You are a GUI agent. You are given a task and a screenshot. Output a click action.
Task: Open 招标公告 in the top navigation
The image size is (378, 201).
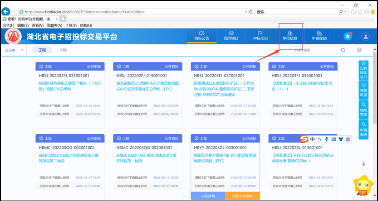(x=201, y=36)
